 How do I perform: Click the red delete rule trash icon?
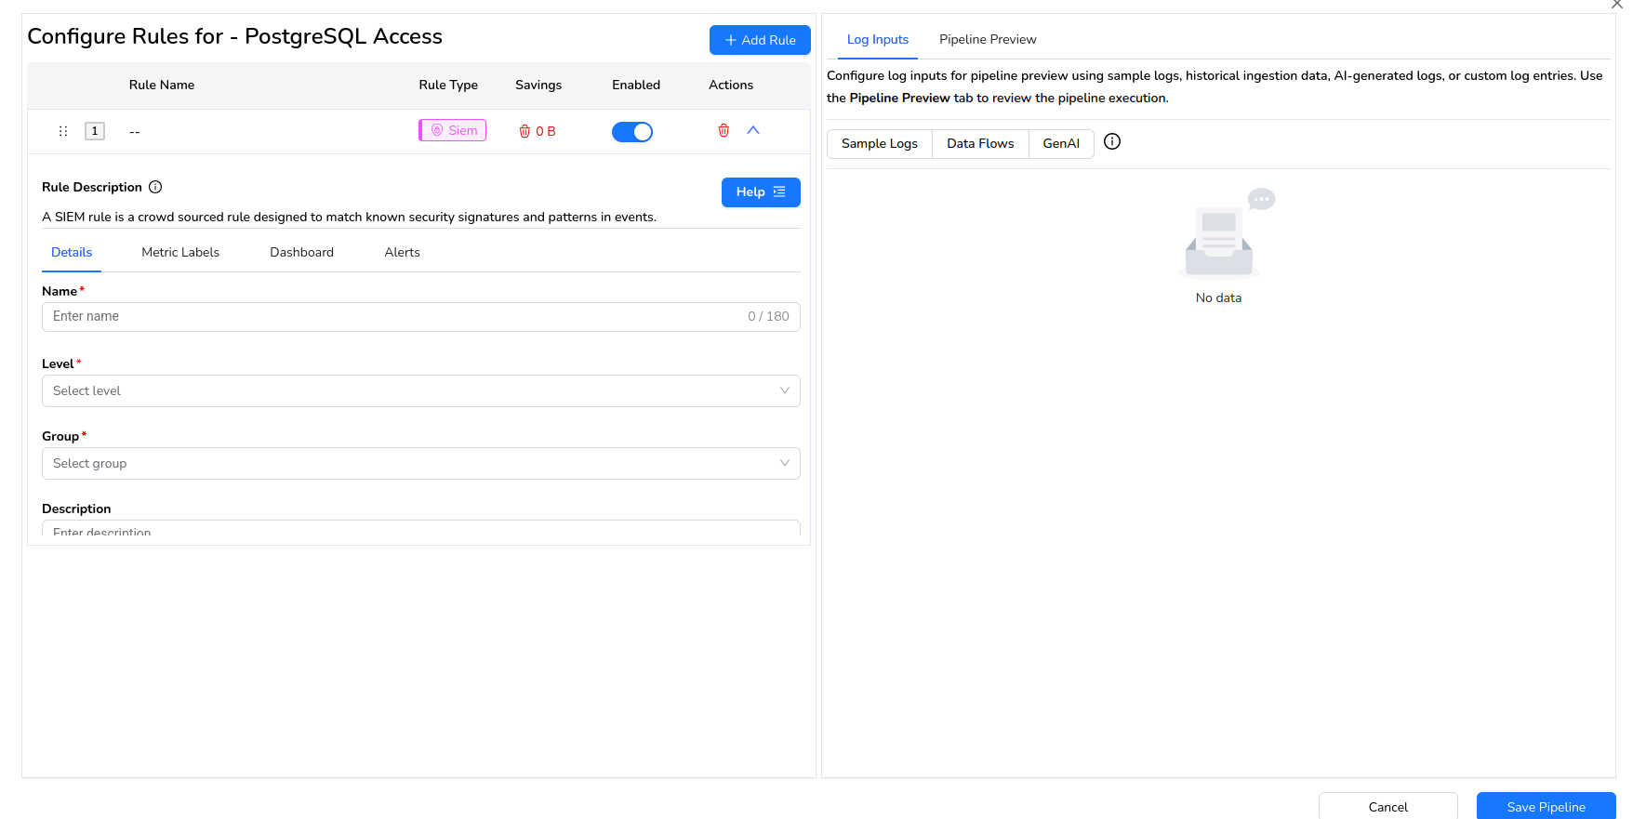(x=724, y=131)
